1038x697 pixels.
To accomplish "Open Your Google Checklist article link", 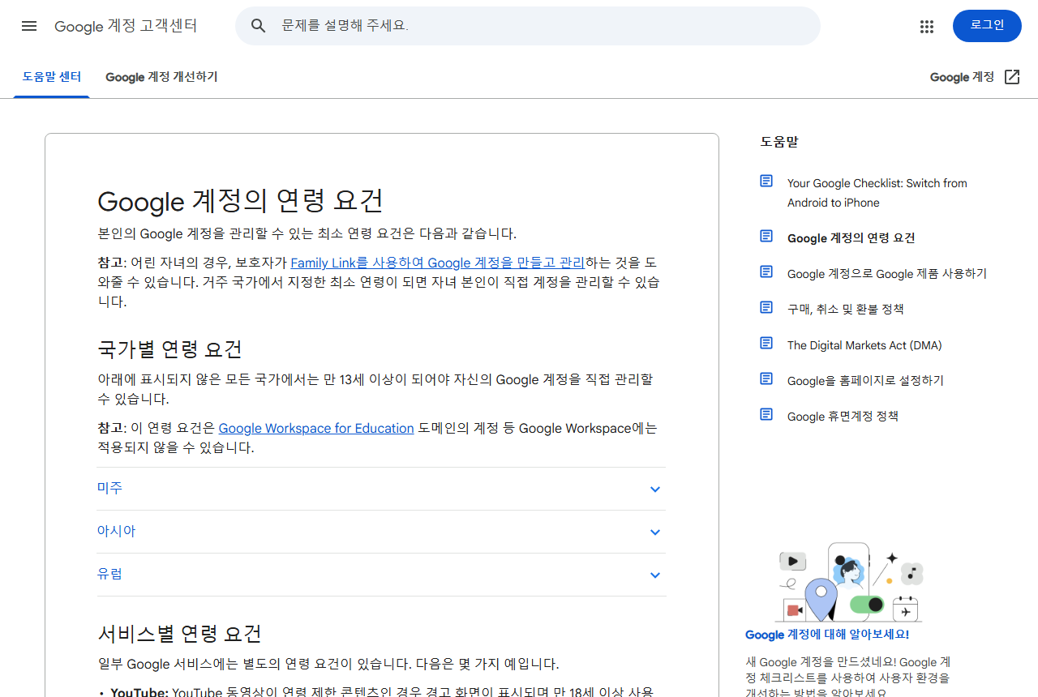I will [x=877, y=193].
